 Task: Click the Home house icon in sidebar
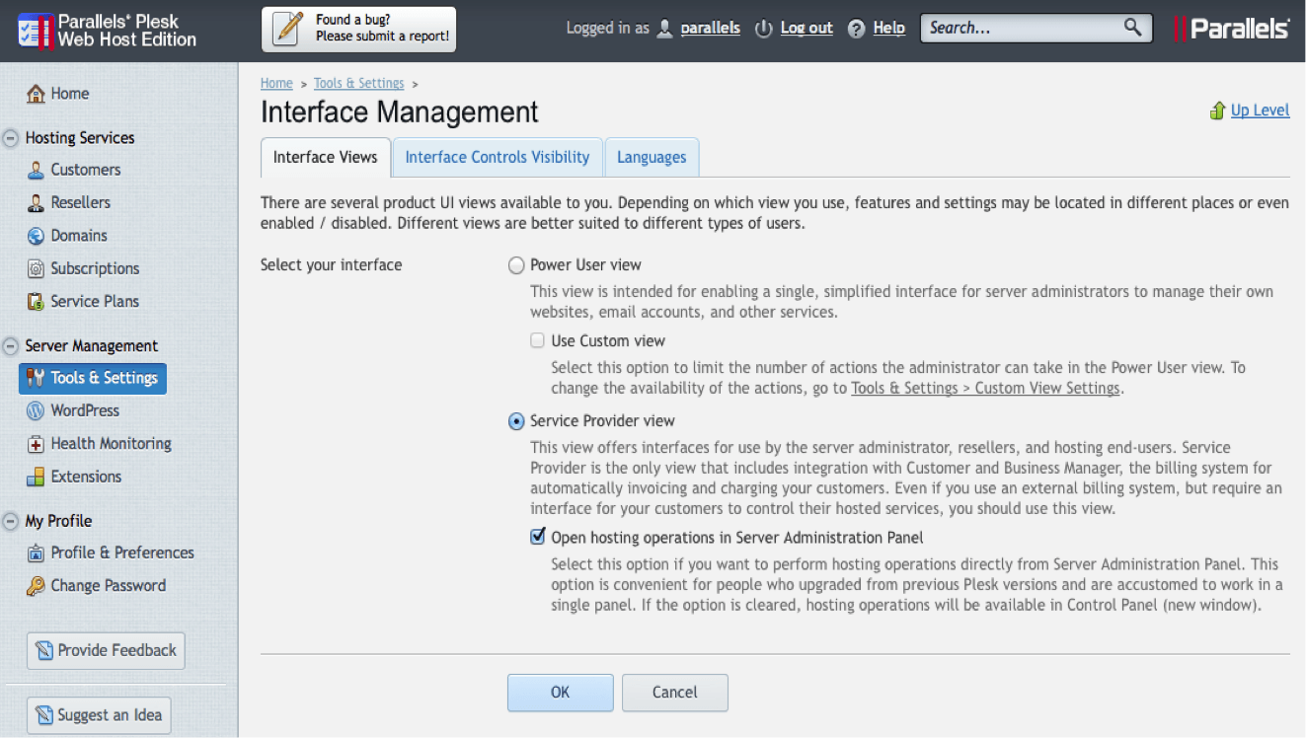[36, 94]
